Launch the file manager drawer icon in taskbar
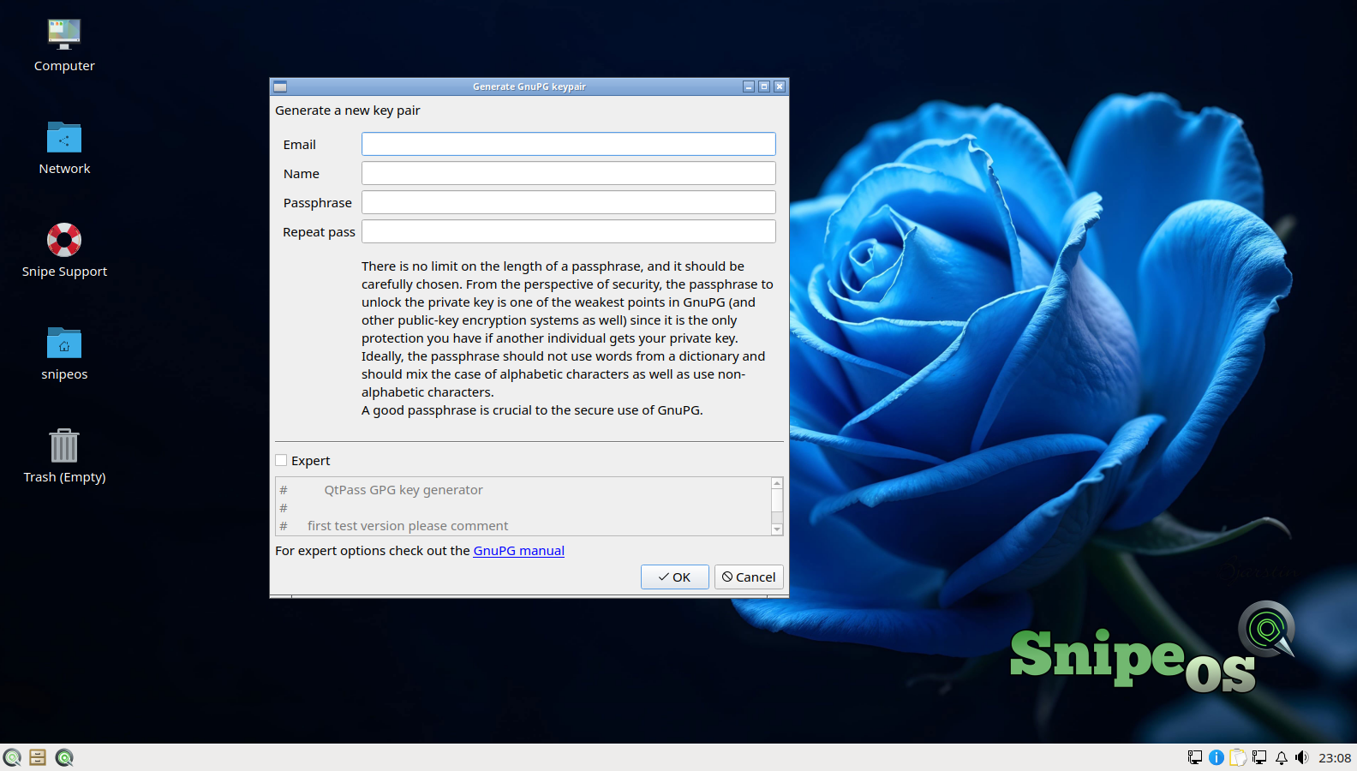 pyautogui.click(x=38, y=757)
